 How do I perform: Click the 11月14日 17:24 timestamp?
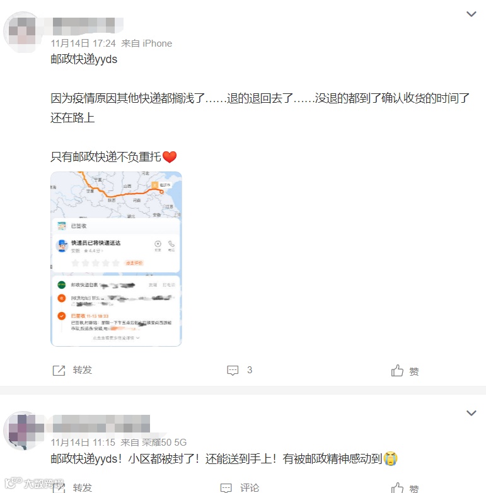pyautogui.click(x=83, y=43)
